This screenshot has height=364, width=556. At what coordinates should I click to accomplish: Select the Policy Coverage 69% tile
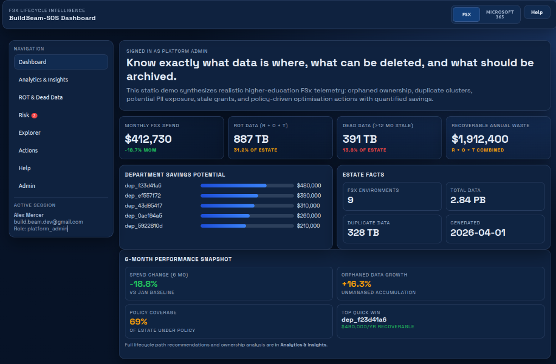[x=229, y=322]
